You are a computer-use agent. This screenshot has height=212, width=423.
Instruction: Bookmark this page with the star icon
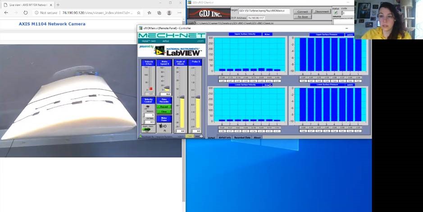pyautogui.click(x=138, y=13)
